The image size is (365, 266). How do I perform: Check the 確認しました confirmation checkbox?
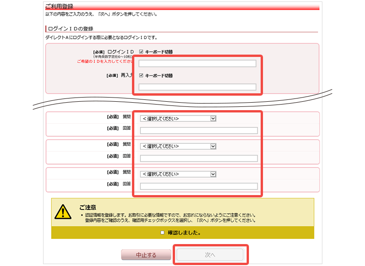pyautogui.click(x=162, y=232)
